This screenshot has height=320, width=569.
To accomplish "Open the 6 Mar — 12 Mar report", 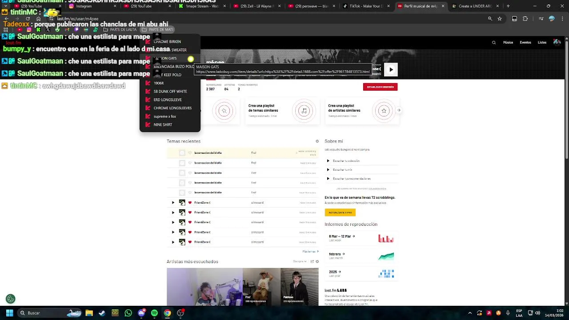I will [x=361, y=238].
